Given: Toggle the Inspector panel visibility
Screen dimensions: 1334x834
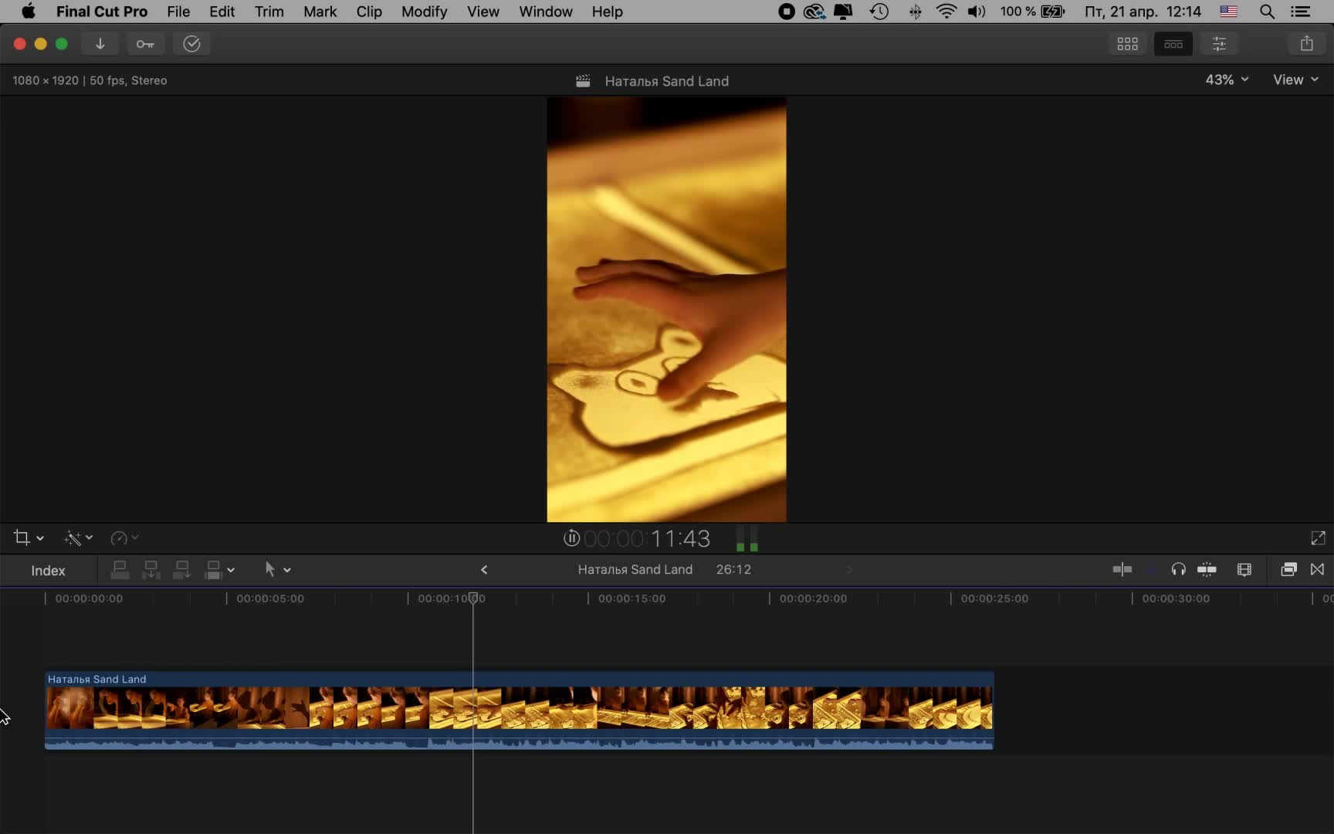Looking at the screenshot, I should (x=1219, y=44).
